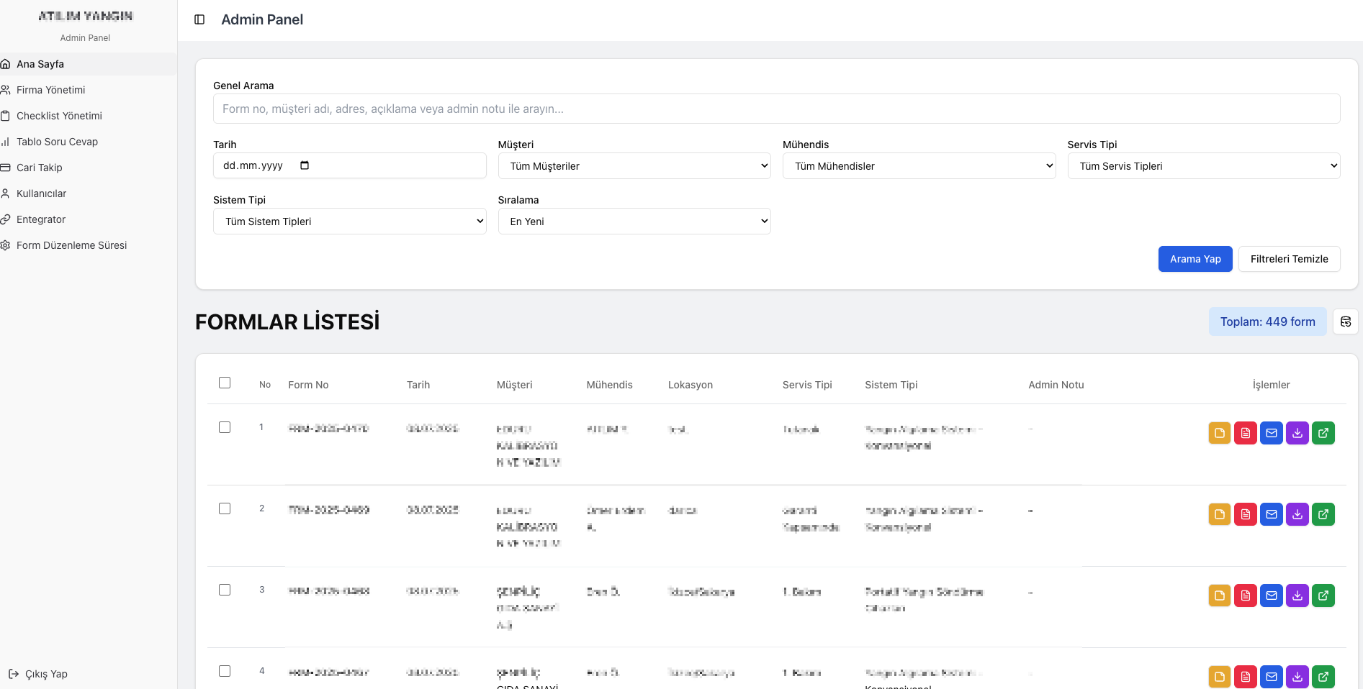Viewport: 1363px width, 689px height.
Task: Check the checkbox for row 3
Action: (x=225, y=590)
